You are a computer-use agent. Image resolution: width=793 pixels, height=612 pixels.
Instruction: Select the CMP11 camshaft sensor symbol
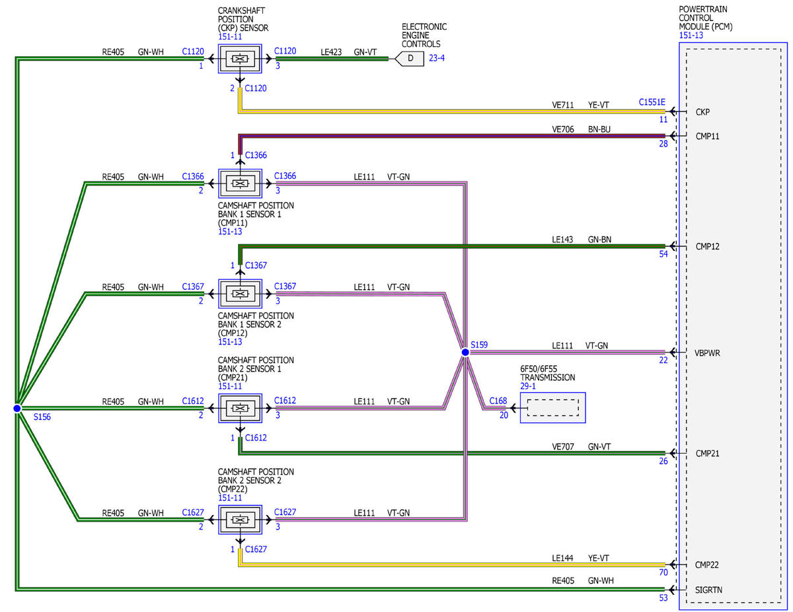(x=241, y=184)
